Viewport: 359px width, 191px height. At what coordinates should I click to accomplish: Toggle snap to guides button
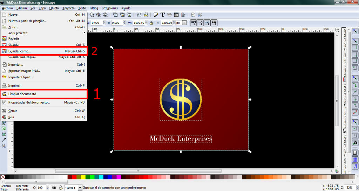point(355,166)
